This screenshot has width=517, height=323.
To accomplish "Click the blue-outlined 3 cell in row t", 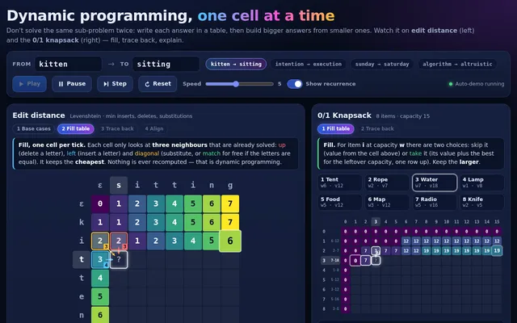I will click(100, 259).
